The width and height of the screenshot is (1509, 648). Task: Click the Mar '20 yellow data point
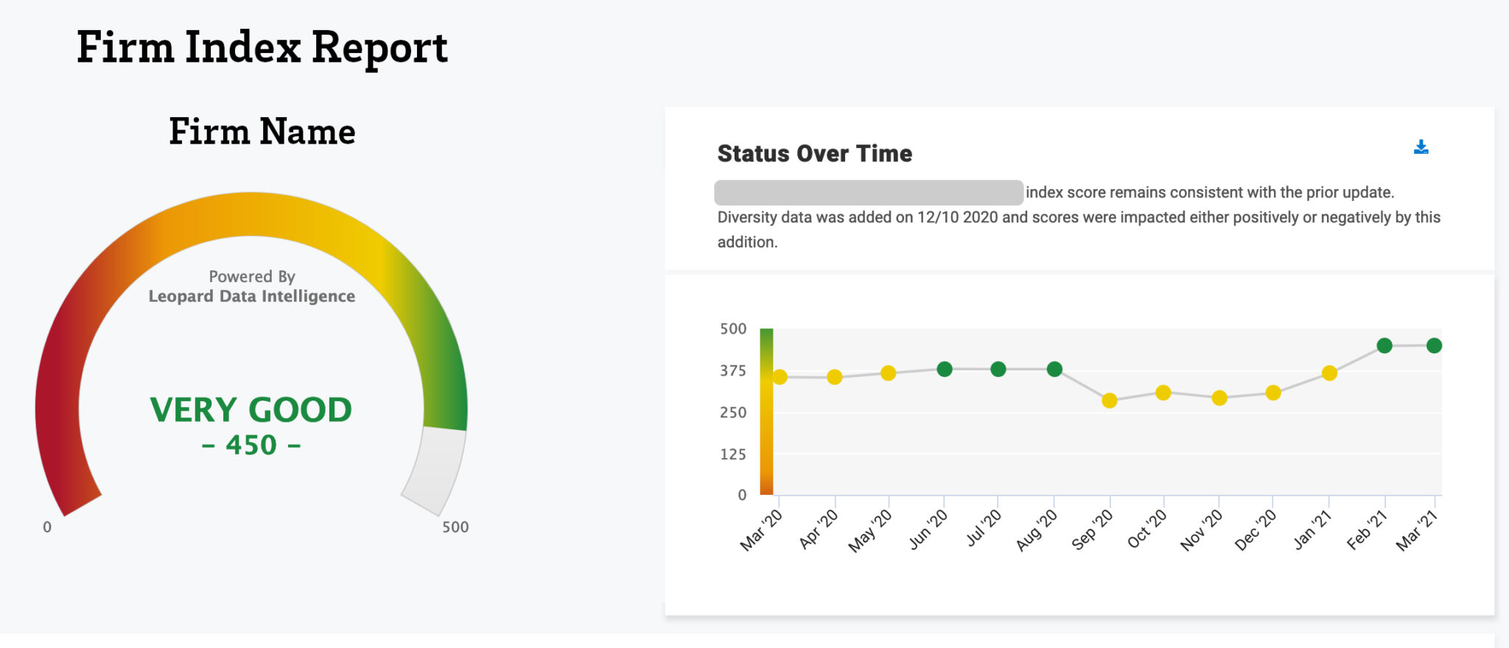pos(780,377)
